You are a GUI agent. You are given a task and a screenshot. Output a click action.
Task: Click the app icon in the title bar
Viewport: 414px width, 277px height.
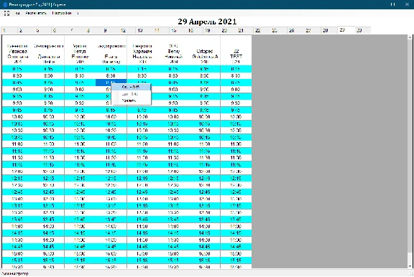5,4
